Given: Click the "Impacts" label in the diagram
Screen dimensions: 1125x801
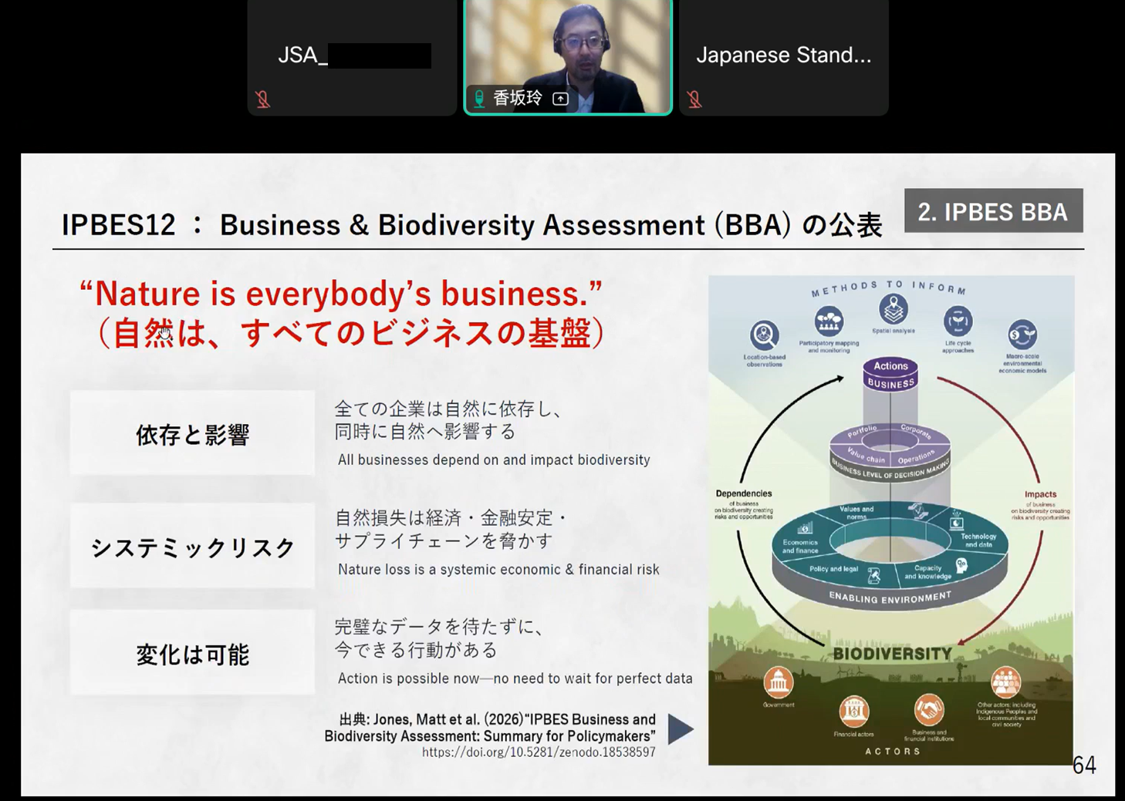Looking at the screenshot, I should point(1040,494).
